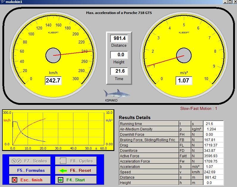Click the speed/acceleration time chart
Screen dimensions: 237x187
(58, 130)
